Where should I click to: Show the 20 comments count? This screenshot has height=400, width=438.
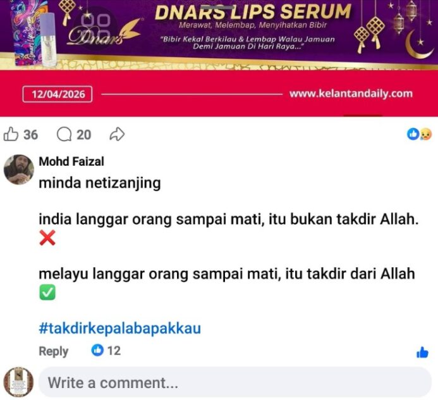(x=84, y=135)
